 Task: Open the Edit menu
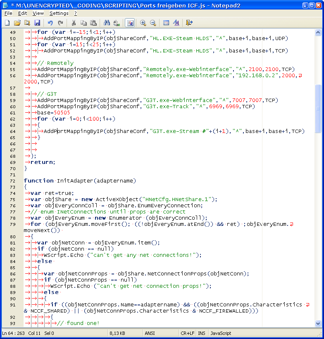pos(22,13)
